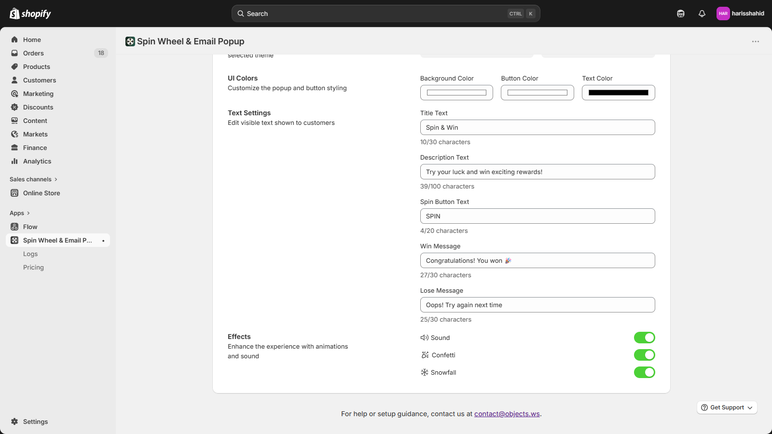Open the Pricing subpage
This screenshot has height=434, width=772.
(33, 267)
